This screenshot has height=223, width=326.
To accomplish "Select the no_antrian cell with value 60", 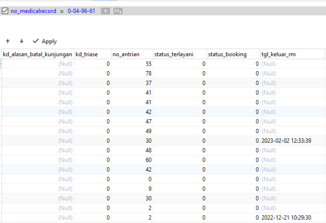I will [132, 160].
